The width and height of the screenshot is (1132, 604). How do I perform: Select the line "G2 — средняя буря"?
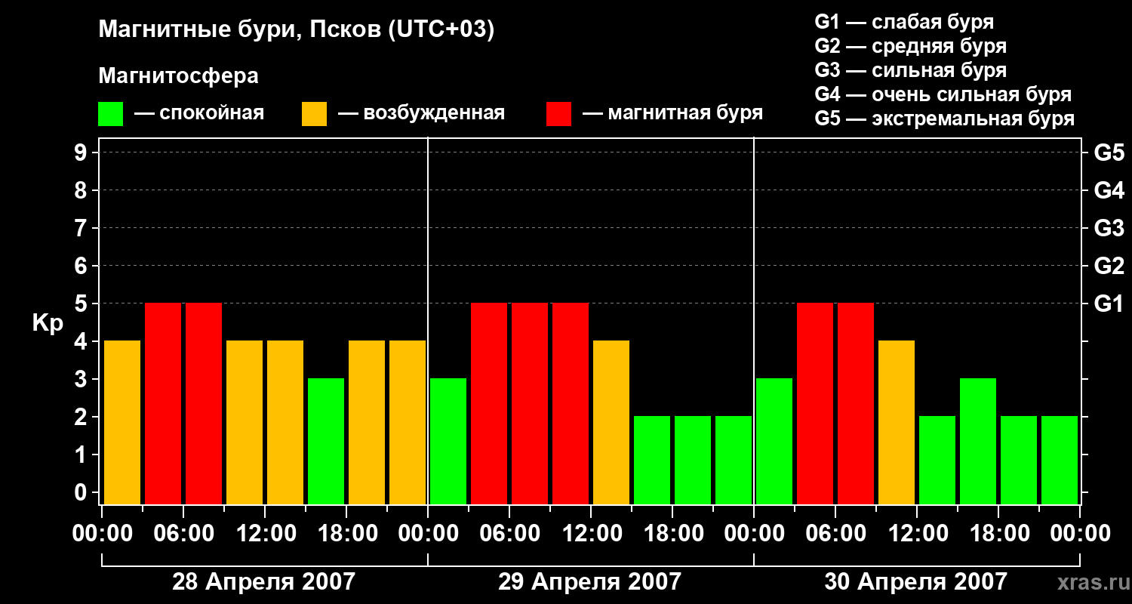click(x=910, y=46)
